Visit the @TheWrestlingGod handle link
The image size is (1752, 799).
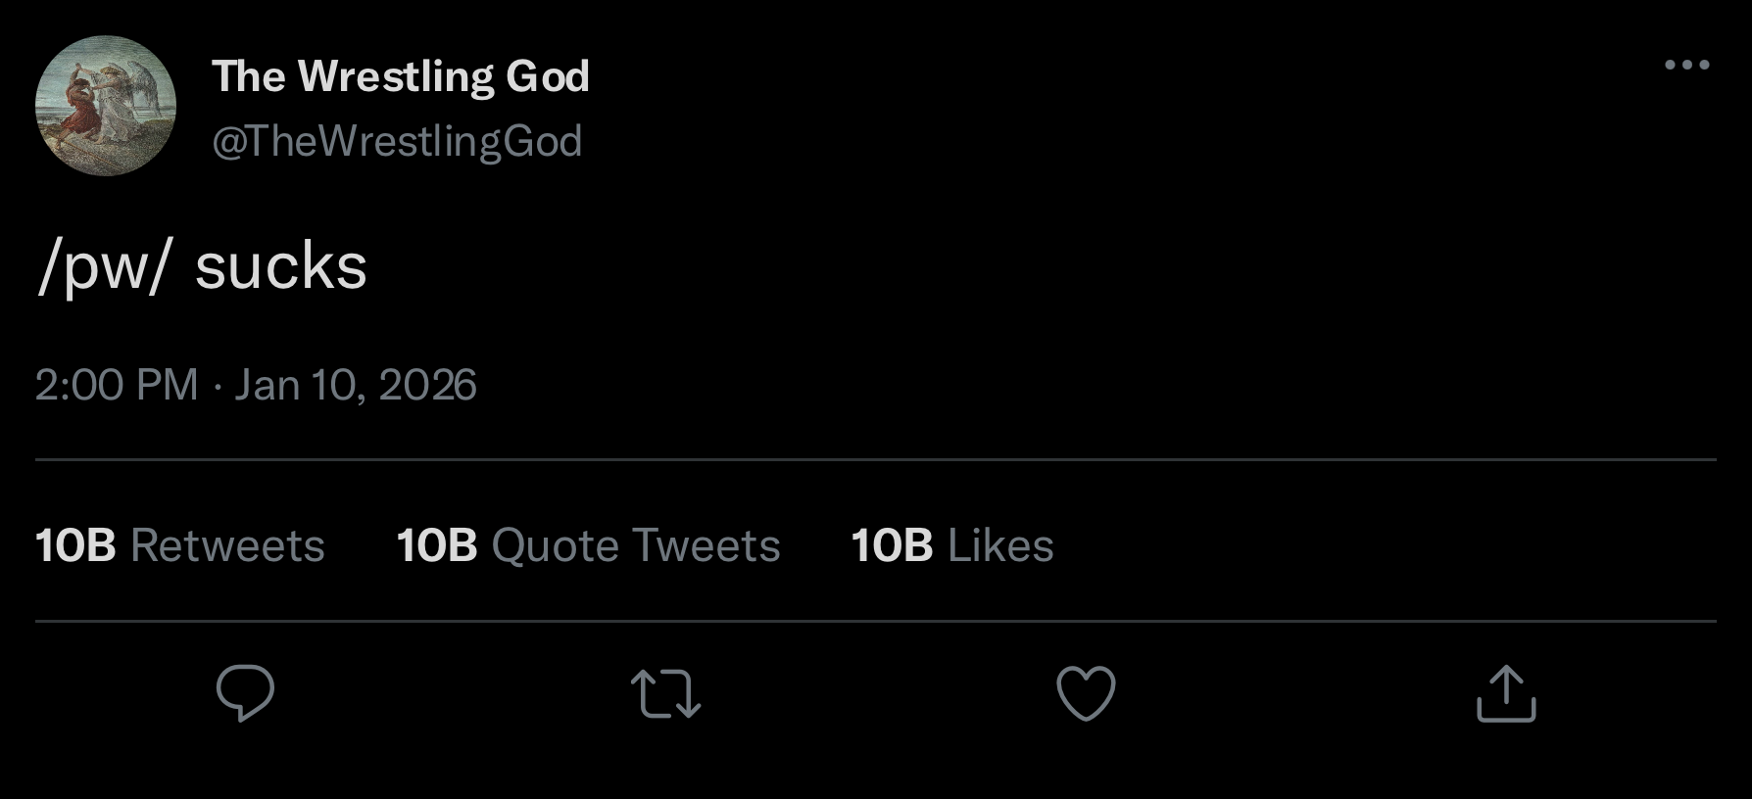(x=397, y=141)
